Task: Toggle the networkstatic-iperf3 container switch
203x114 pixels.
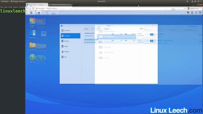Action: (153, 41)
